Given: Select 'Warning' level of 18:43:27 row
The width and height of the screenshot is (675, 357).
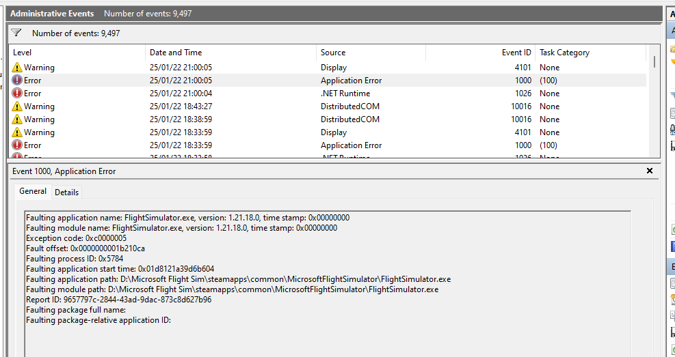Looking at the screenshot, I should (39, 106).
